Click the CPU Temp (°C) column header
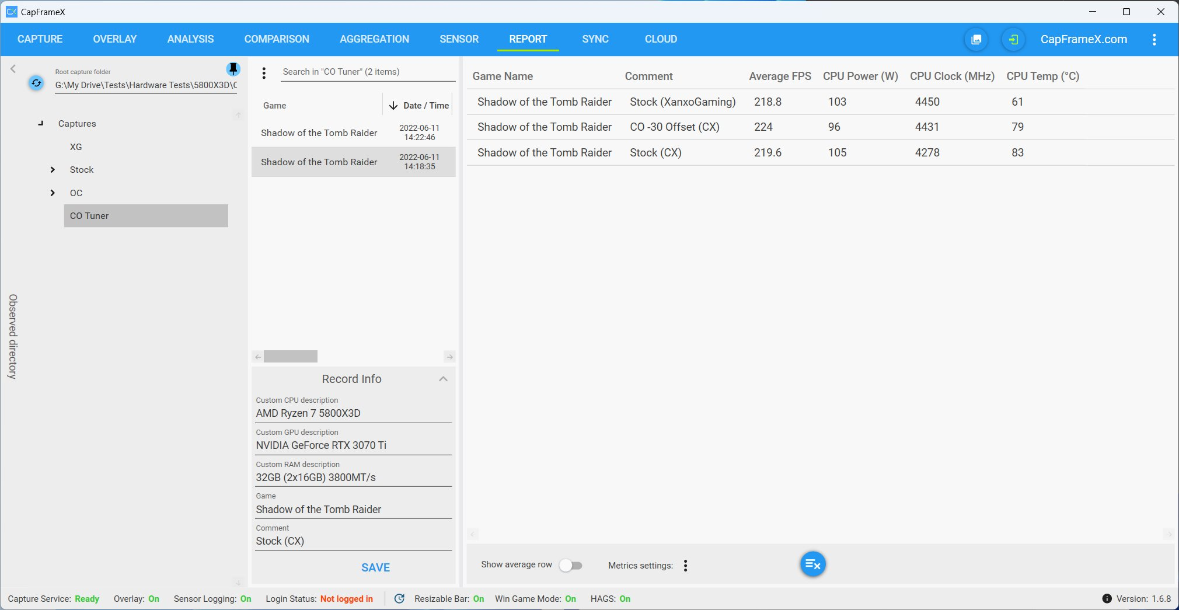Image resolution: width=1179 pixels, height=610 pixels. (x=1043, y=76)
